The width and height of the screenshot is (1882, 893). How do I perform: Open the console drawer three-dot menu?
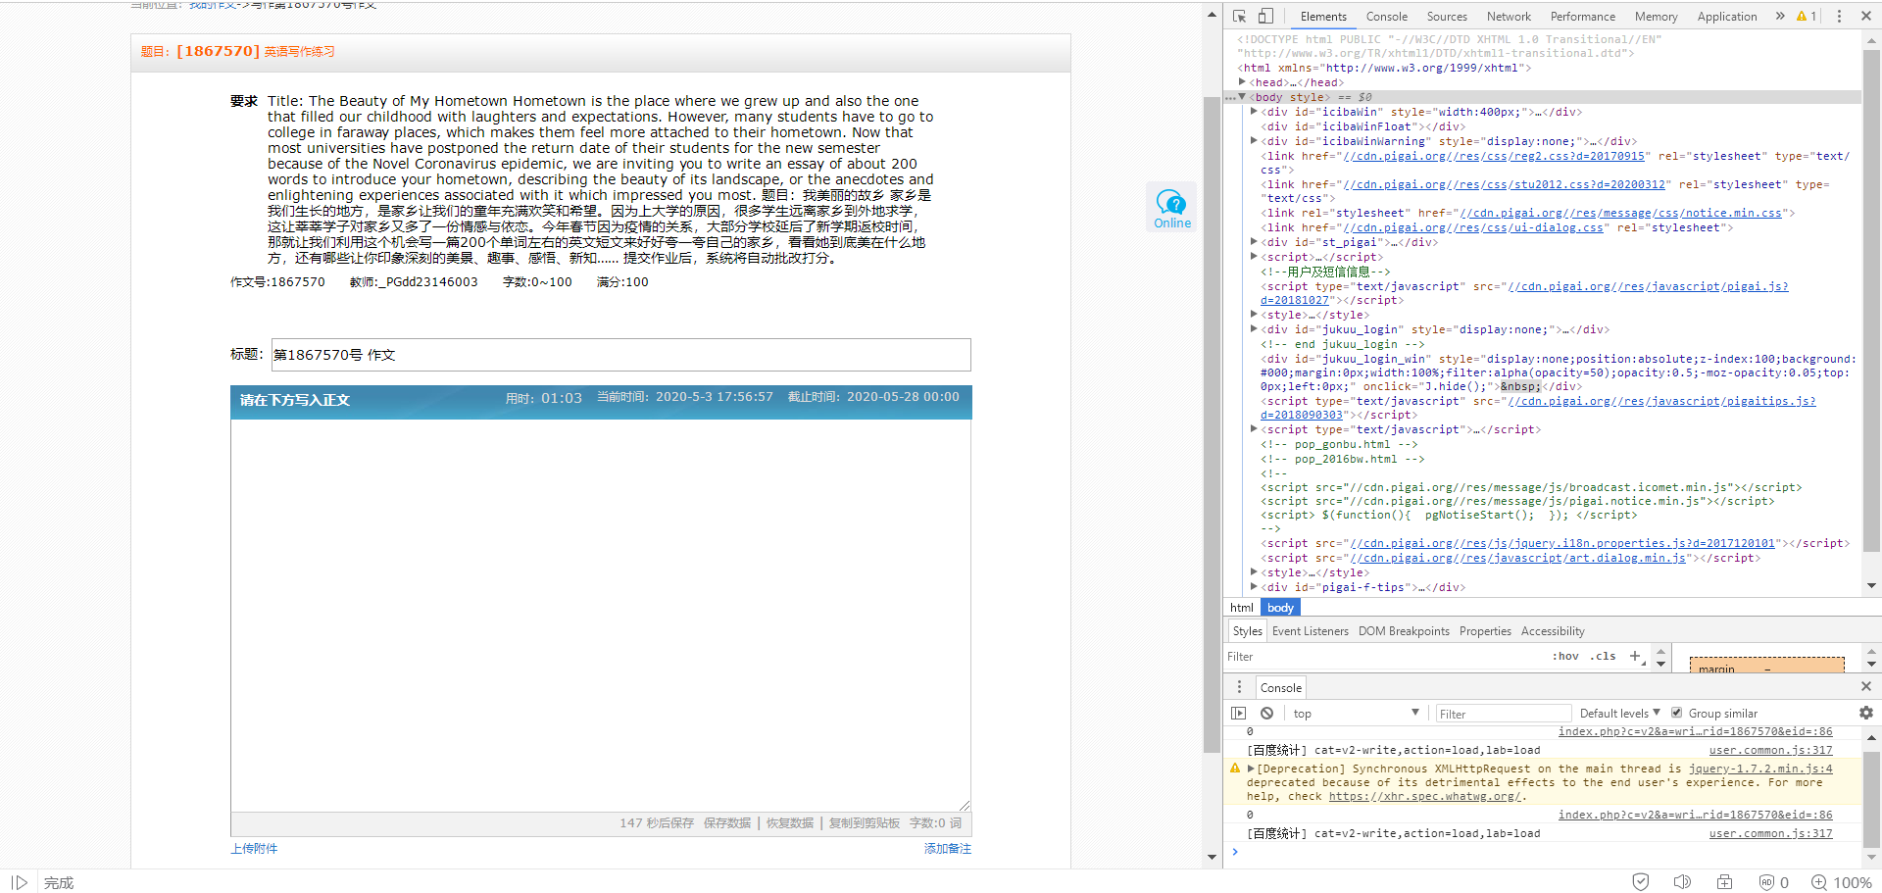[x=1239, y=687]
